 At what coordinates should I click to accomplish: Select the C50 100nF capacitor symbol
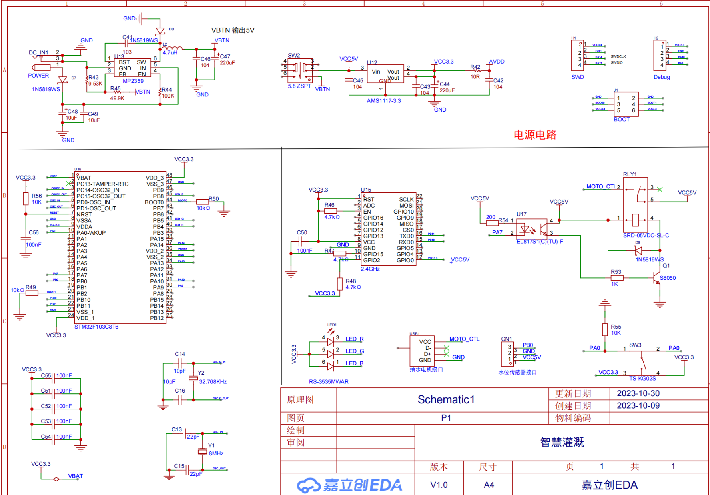click(x=300, y=242)
